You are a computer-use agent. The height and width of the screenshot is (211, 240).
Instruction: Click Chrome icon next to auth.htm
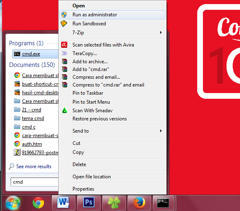[x=17, y=144]
